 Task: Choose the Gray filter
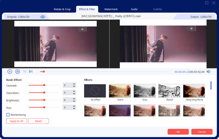pos(145,91)
